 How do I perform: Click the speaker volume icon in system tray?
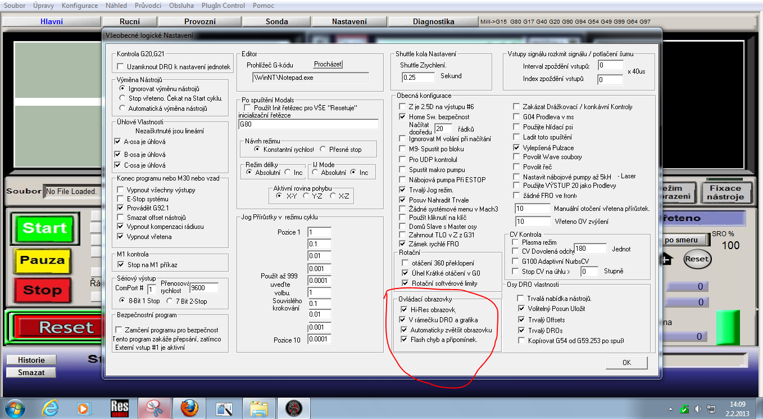point(698,409)
